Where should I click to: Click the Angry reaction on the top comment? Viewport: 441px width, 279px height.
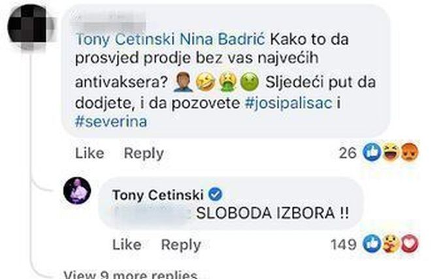click(410, 153)
